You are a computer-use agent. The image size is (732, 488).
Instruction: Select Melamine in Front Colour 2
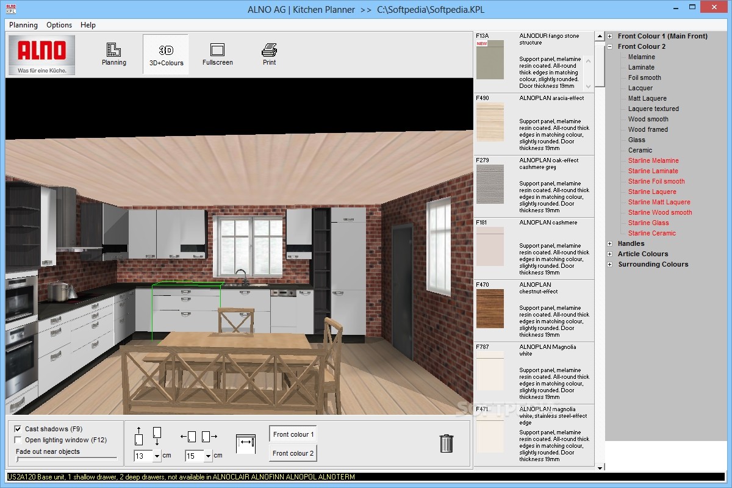pos(641,57)
